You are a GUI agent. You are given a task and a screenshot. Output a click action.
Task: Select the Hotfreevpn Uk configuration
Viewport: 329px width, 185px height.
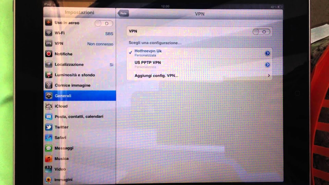click(x=199, y=53)
